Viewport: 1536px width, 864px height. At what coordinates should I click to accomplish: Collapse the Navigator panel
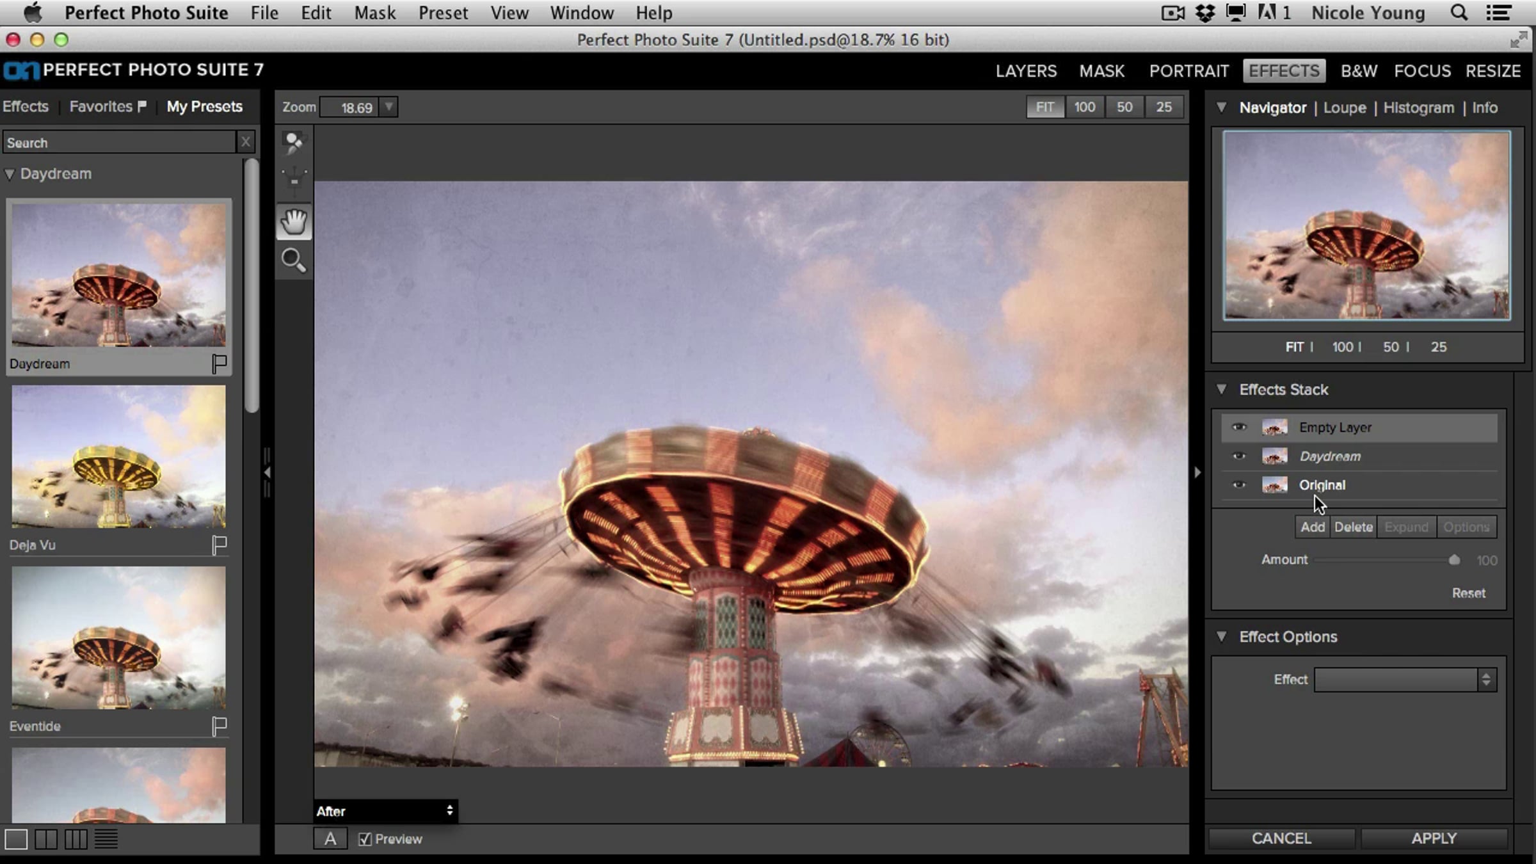[x=1222, y=107]
